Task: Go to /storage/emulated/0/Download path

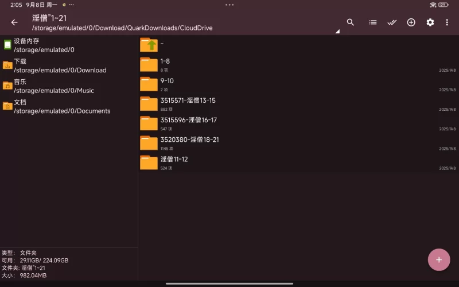Action: [x=60, y=70]
